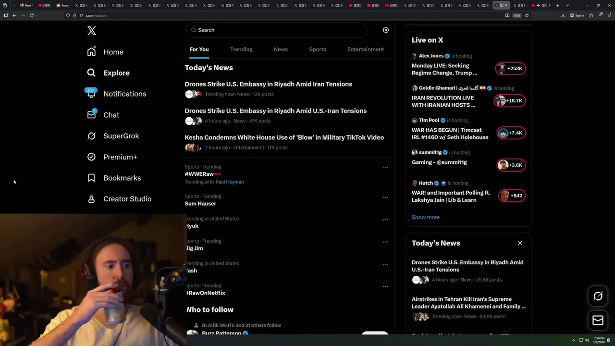Click the Search input field
615x346 pixels.
(x=277, y=30)
